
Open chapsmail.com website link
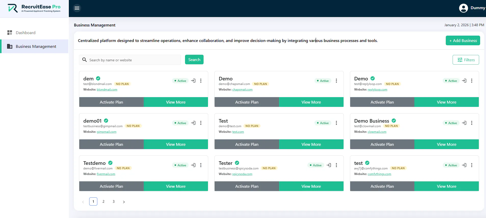(x=242, y=90)
